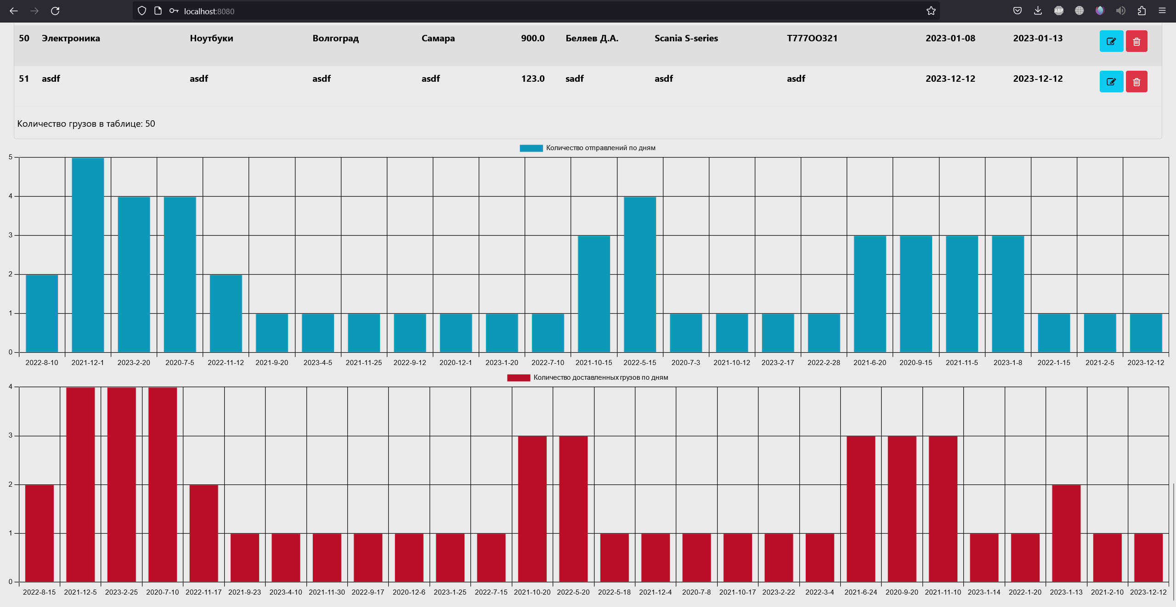Open the browser downloads panel
Image resolution: width=1176 pixels, height=607 pixels.
pos(1038,11)
